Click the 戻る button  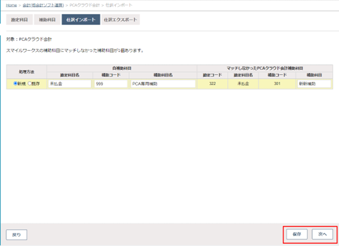16,235
